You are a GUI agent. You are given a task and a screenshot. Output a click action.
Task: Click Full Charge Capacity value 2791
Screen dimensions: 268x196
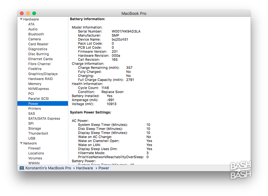tap(130, 80)
